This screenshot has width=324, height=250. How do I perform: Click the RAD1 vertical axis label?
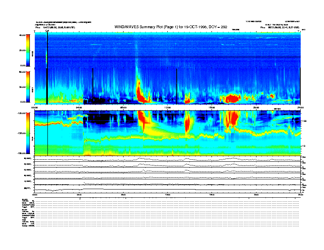click(33, 89)
